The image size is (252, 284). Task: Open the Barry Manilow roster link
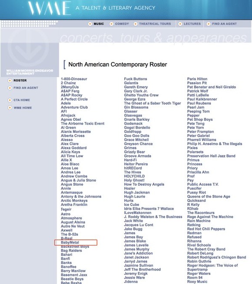(73, 271)
